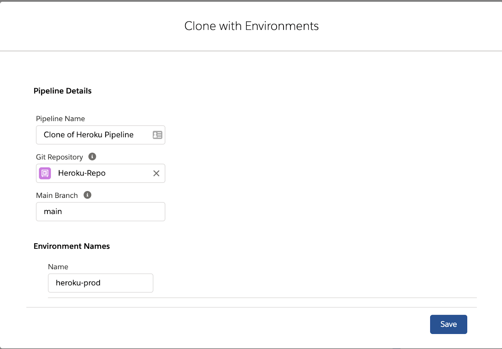Click the contact card icon in Pipeline Name field
The image size is (502, 349).
coord(157,135)
